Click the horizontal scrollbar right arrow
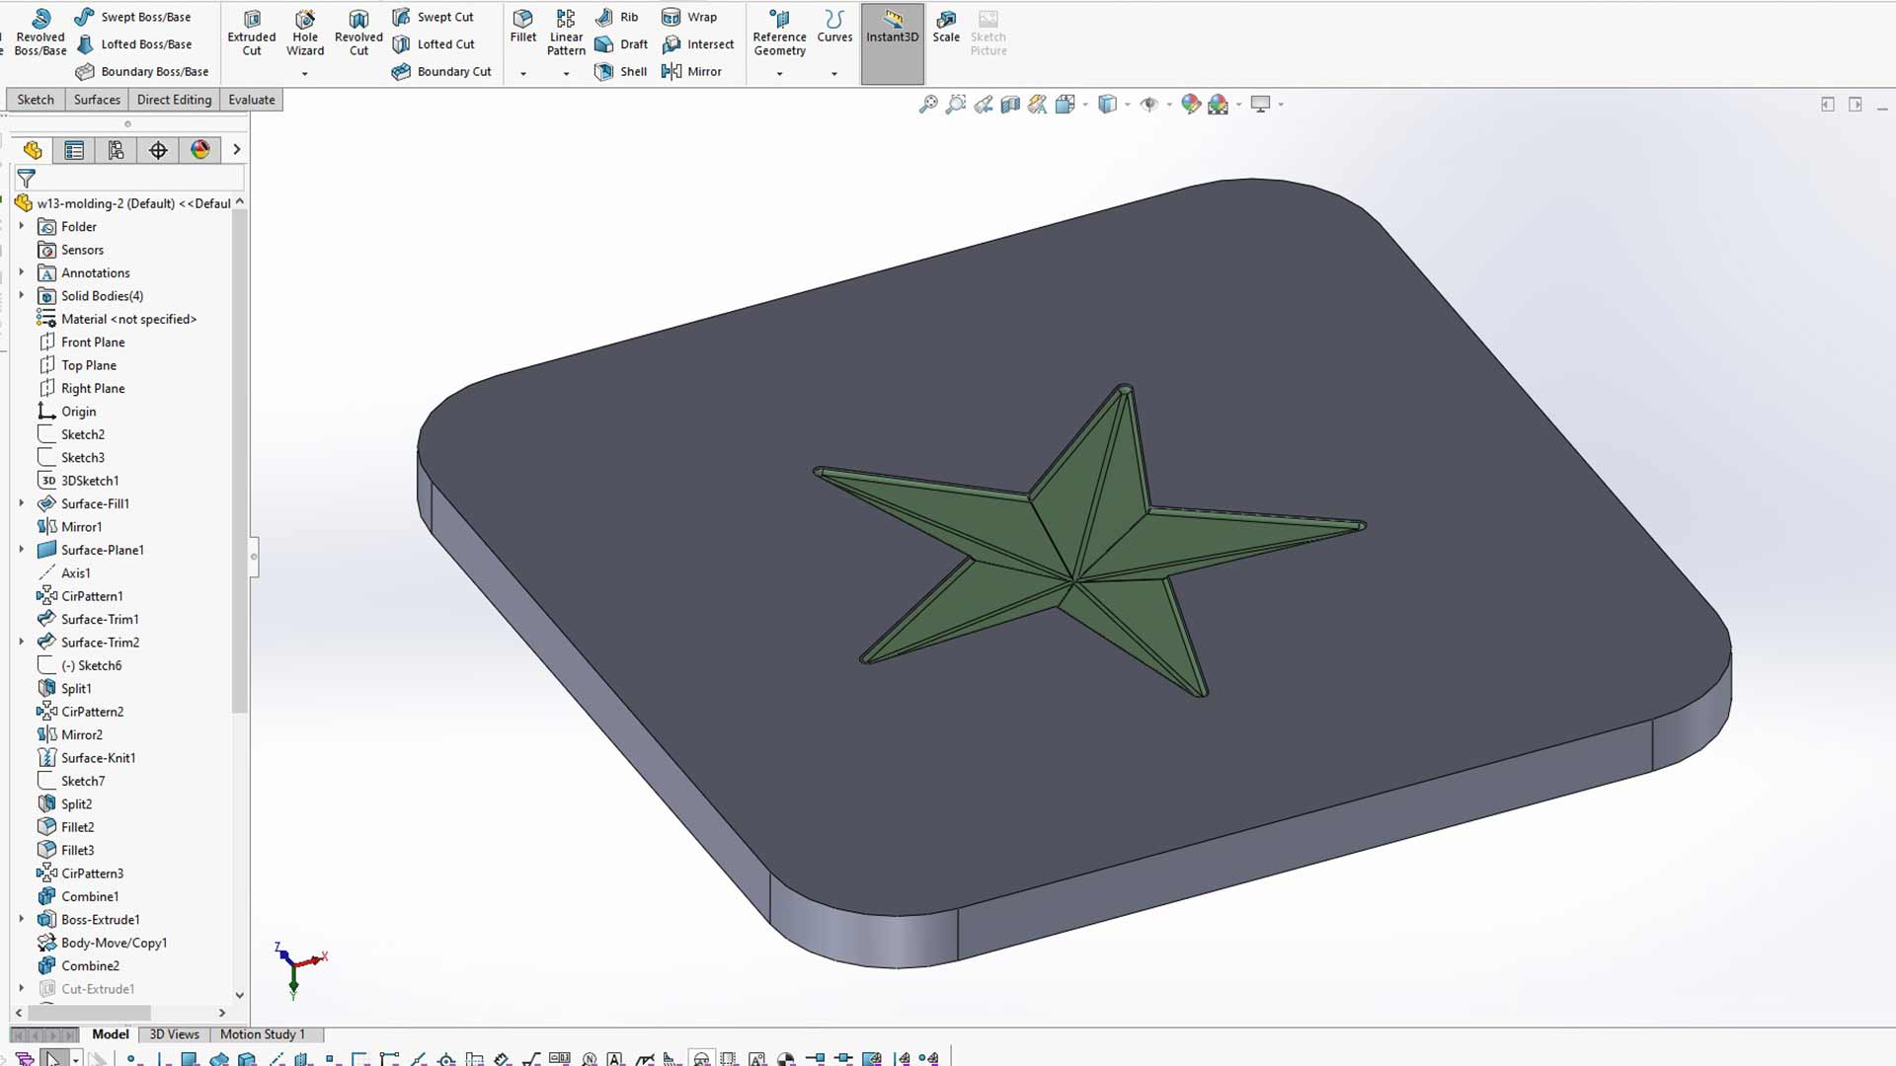This screenshot has width=1896, height=1066. [222, 1013]
